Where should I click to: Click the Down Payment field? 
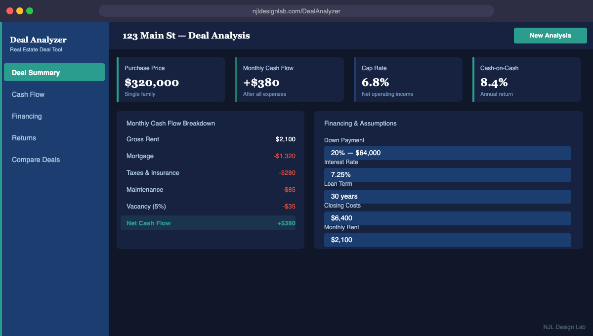pyautogui.click(x=448, y=153)
